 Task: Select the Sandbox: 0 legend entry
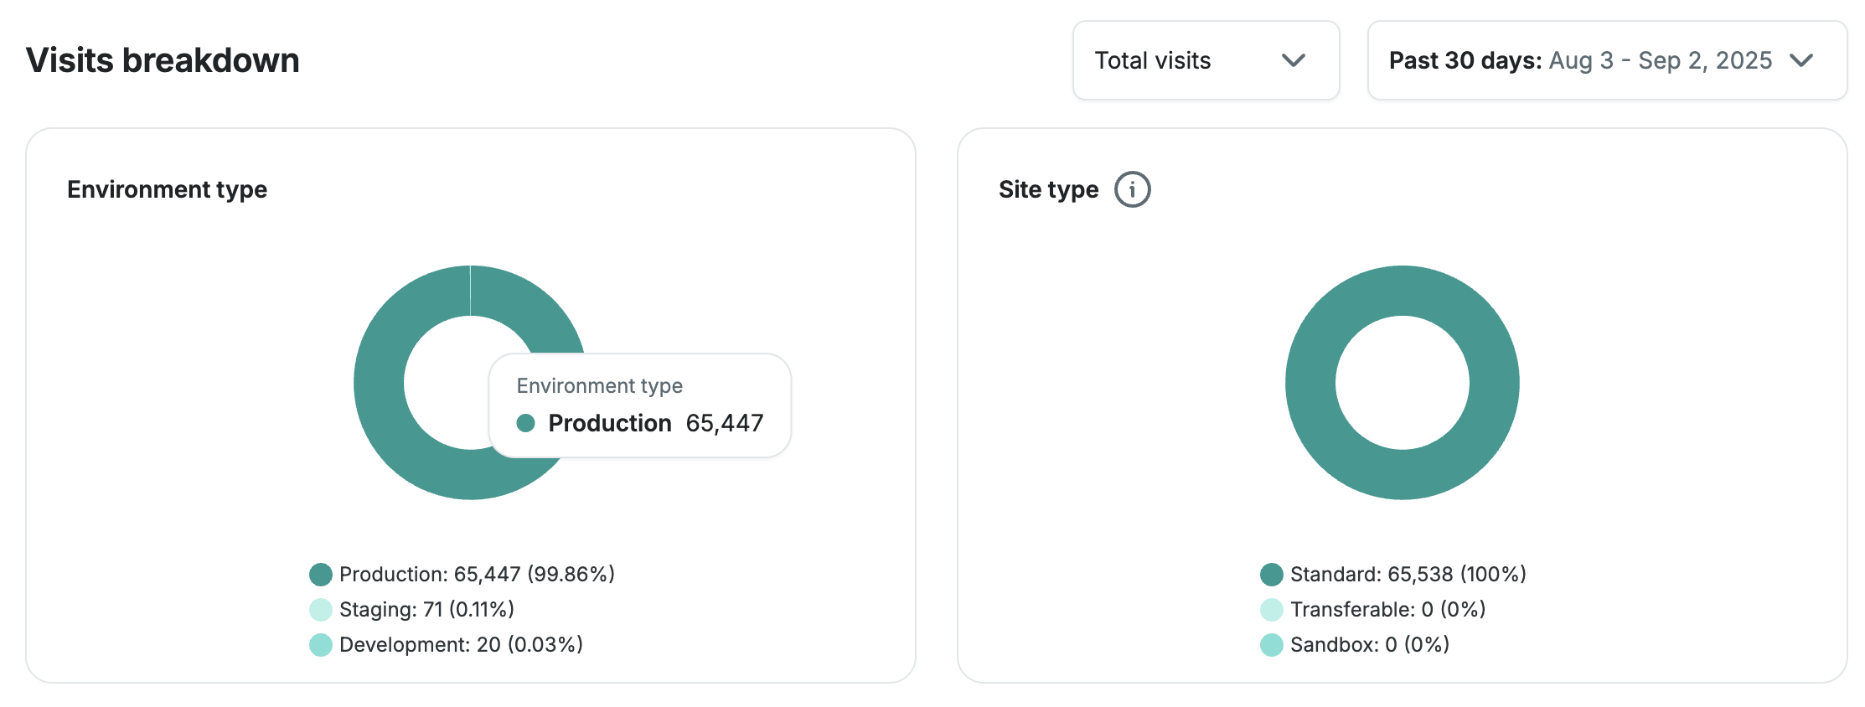pos(1369,645)
